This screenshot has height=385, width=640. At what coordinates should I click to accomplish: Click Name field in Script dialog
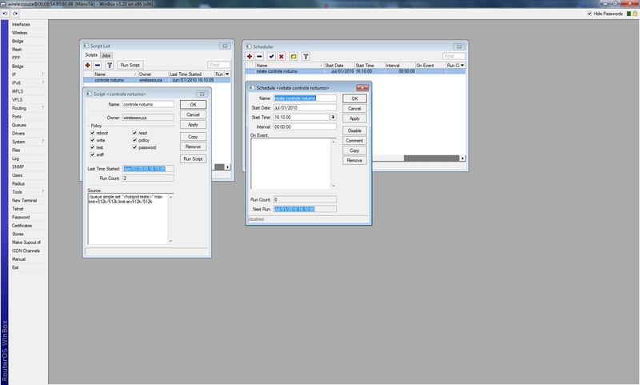148,105
